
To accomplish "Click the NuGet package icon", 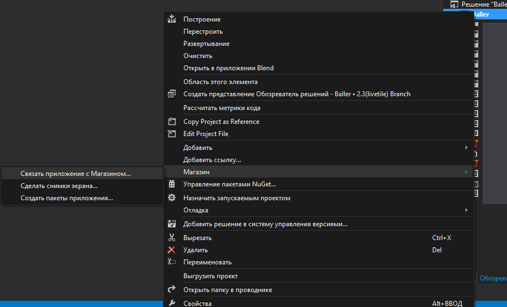I will [172, 184].
